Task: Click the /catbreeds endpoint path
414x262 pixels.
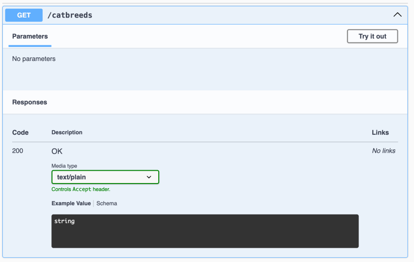Action: pos(70,15)
